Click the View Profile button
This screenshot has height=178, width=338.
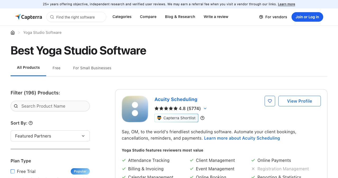[x=299, y=101]
